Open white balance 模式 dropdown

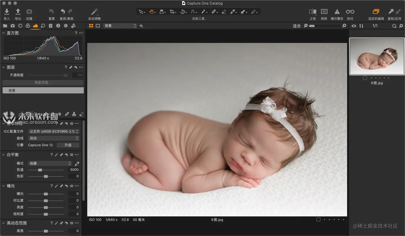(50, 163)
